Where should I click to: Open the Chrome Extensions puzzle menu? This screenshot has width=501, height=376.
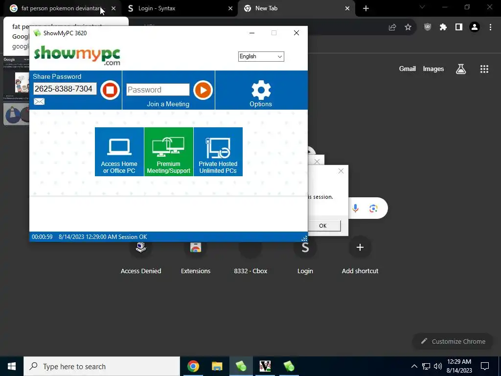pyautogui.click(x=443, y=27)
